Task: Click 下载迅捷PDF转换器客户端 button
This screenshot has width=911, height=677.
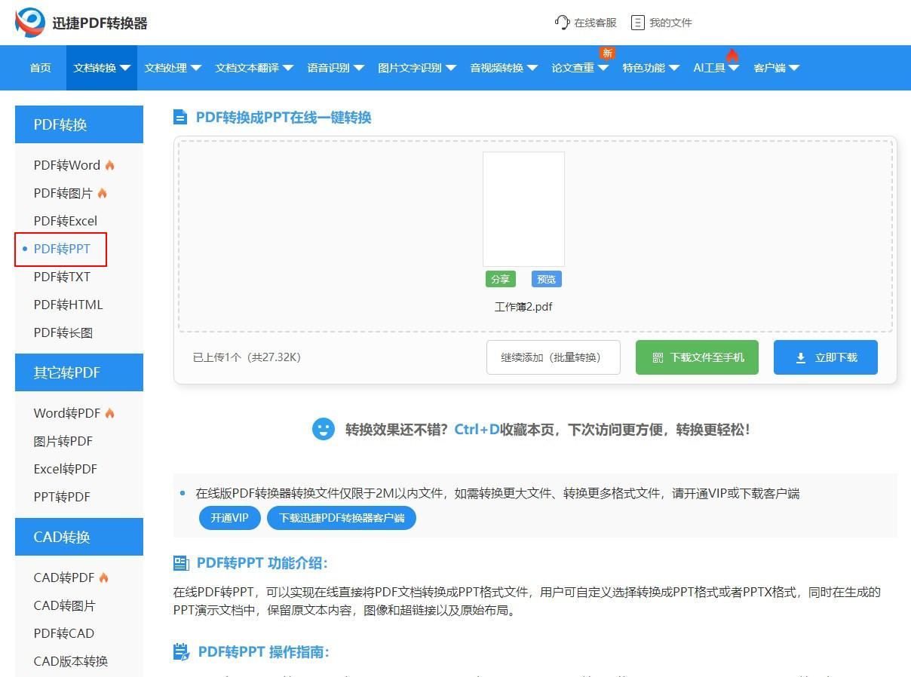Action: coord(342,518)
